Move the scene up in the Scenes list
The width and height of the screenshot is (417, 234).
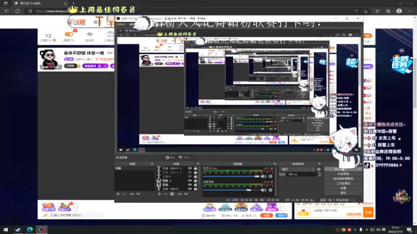point(132,194)
